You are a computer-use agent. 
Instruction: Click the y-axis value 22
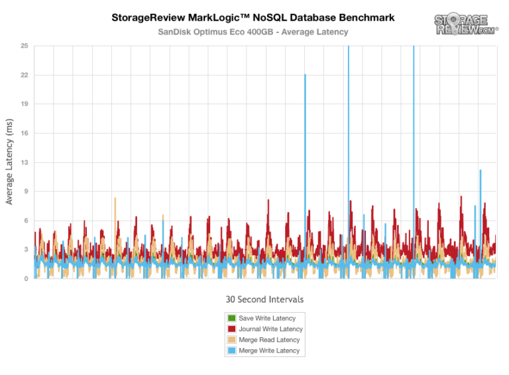[x=25, y=75]
